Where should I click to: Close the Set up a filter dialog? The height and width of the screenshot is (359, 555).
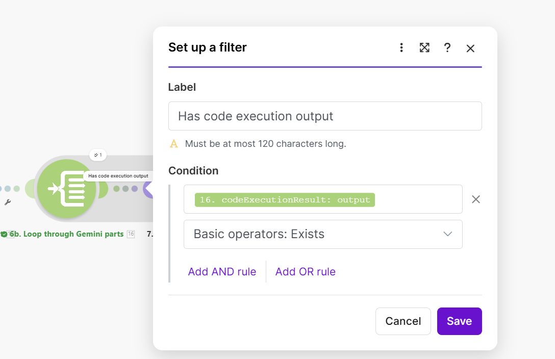coord(470,48)
